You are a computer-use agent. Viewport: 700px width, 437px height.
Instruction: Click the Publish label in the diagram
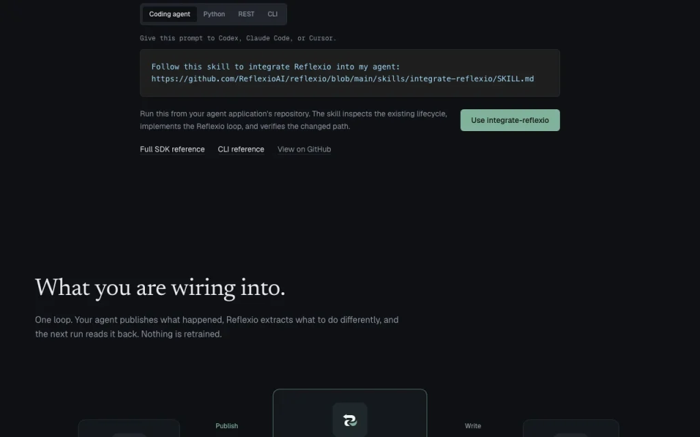pyautogui.click(x=227, y=426)
